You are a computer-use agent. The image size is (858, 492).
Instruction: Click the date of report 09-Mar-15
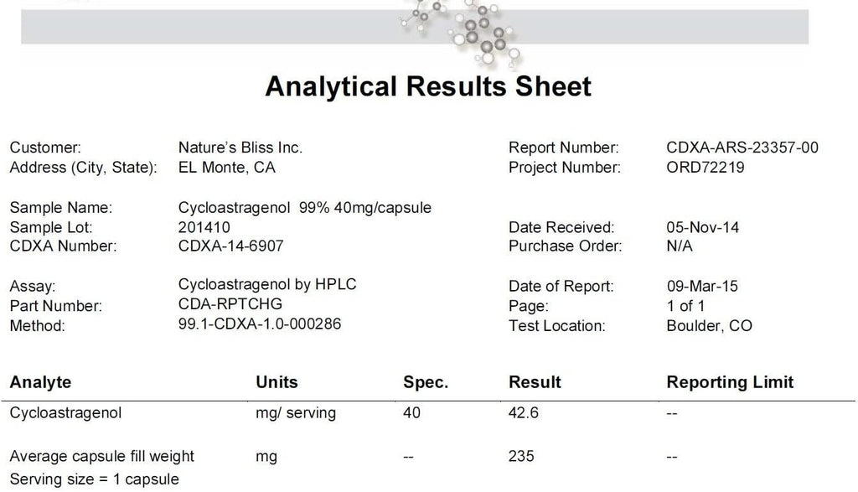pyautogui.click(x=702, y=286)
